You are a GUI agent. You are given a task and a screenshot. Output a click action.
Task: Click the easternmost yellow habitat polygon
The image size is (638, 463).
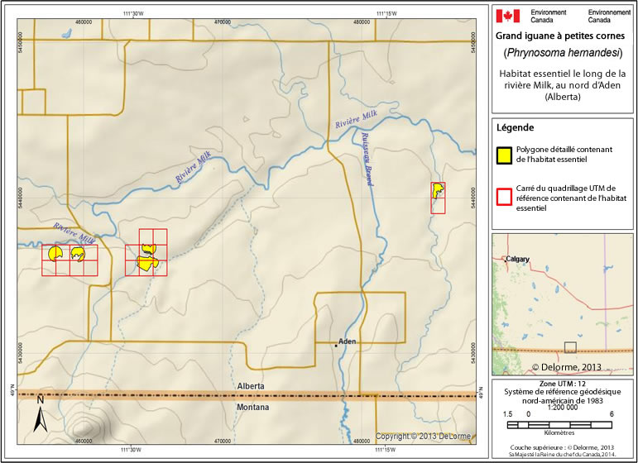coord(437,192)
